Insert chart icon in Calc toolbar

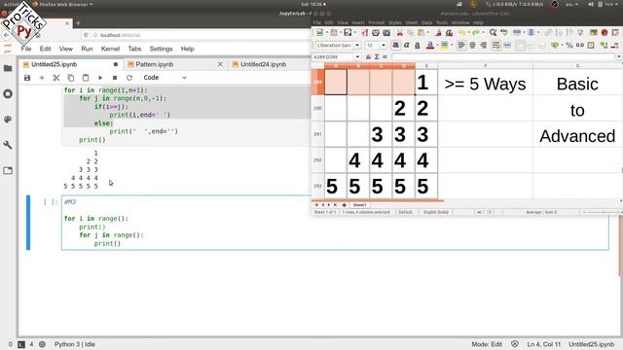[x=605, y=32]
